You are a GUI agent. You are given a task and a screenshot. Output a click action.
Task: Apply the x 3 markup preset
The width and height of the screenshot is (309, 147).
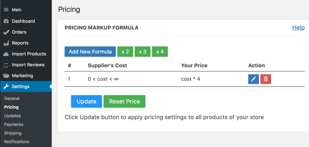142,52
